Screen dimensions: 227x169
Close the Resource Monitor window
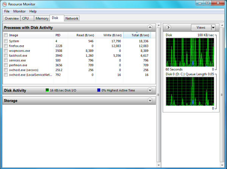[x=218, y=3]
